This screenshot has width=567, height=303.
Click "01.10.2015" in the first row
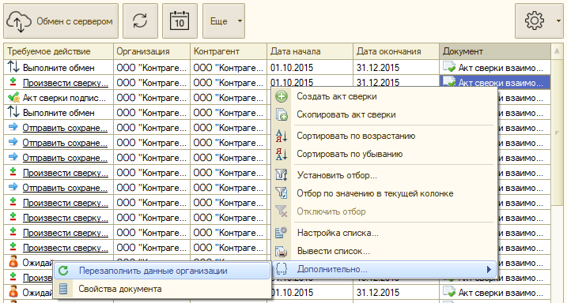[x=292, y=68]
